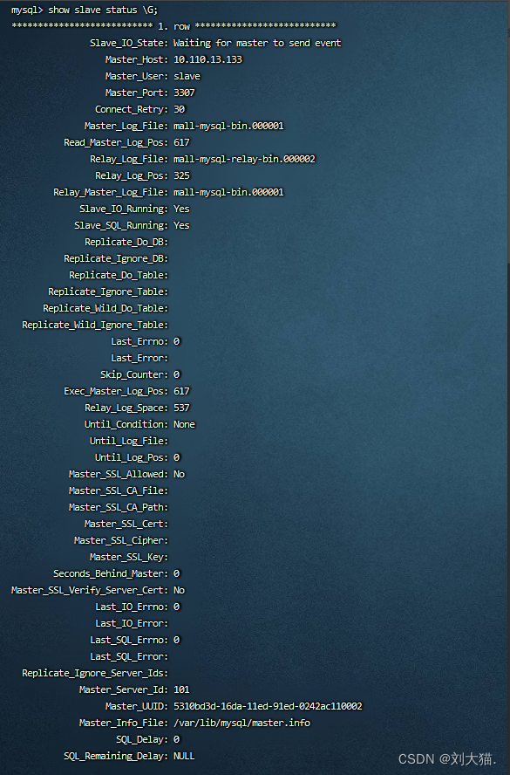
Task: Click the 'show slave status \G;' command text
Action: pos(103,10)
